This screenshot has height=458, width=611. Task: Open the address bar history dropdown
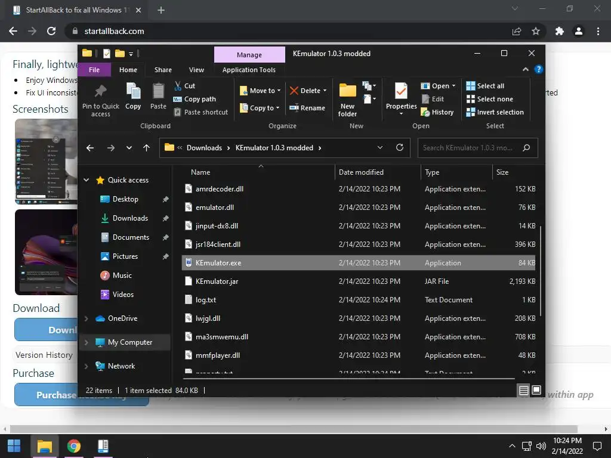pyautogui.click(x=380, y=147)
